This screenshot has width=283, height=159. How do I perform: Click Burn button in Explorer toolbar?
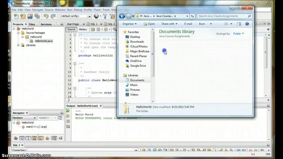[x=202, y=24]
